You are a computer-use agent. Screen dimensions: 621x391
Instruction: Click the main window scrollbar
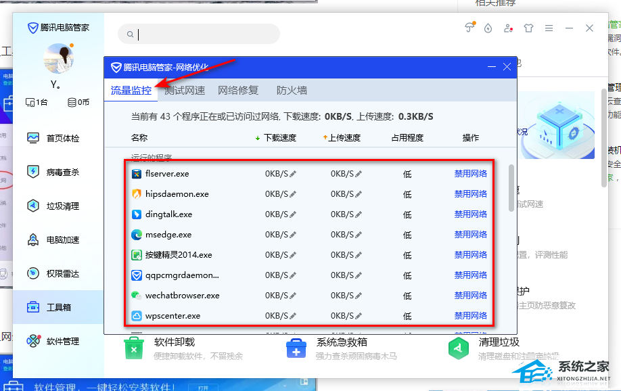(604, 138)
